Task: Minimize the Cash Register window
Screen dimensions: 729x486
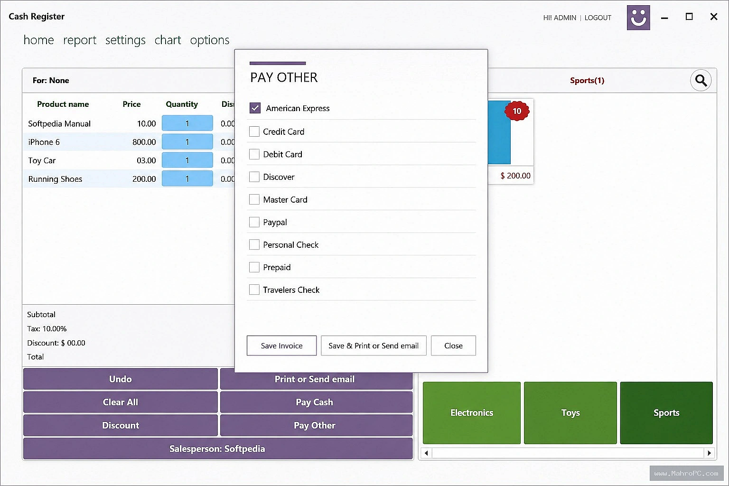Action: 664,18
